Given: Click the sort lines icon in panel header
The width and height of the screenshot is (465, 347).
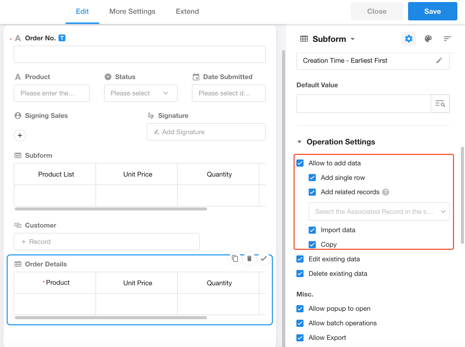Looking at the screenshot, I should 447,39.
